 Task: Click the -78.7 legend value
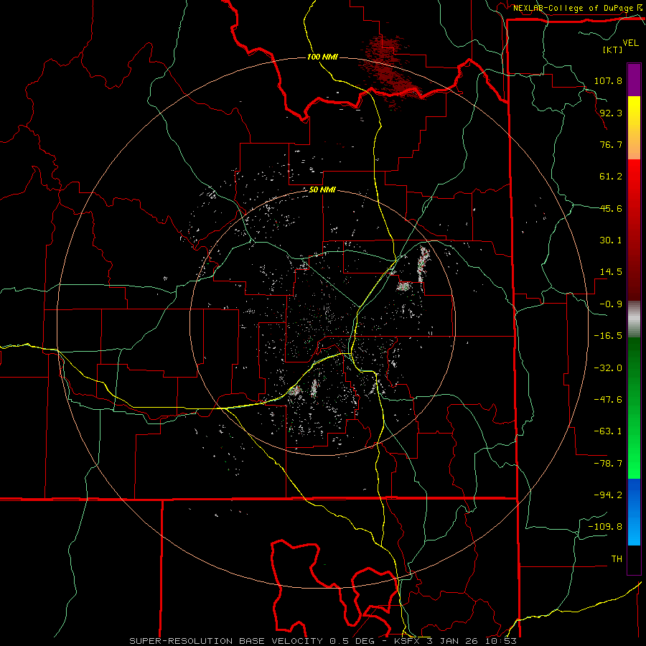(x=608, y=464)
